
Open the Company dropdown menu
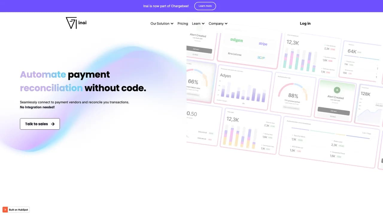(218, 24)
